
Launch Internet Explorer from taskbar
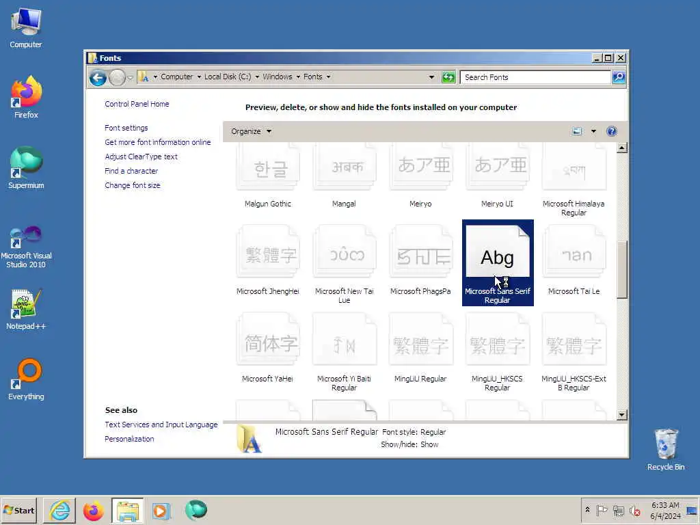pyautogui.click(x=59, y=511)
